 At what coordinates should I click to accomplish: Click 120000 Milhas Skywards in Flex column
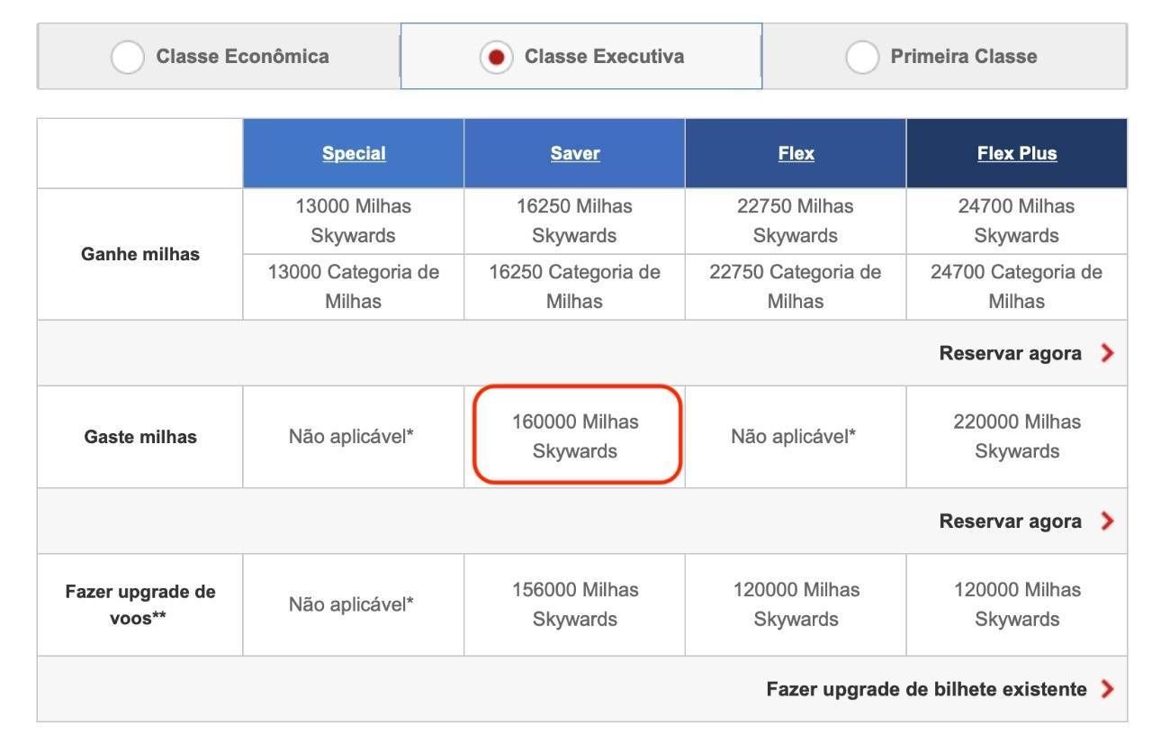coord(796,604)
